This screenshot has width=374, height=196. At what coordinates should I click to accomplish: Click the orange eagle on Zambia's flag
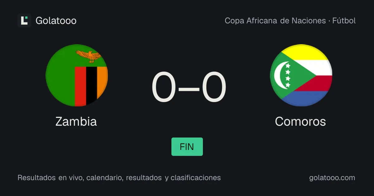(89, 56)
